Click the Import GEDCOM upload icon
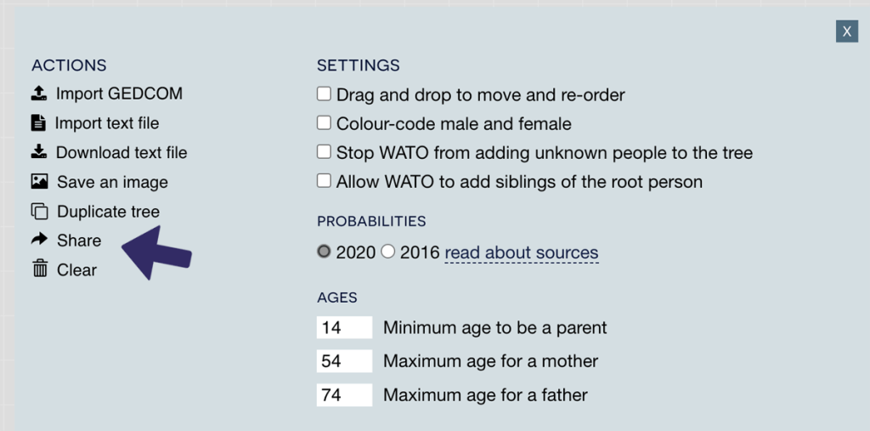The width and height of the screenshot is (870, 431). 39,94
